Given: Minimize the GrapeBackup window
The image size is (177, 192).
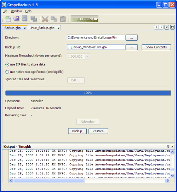Looking at the screenshot, I should tap(159, 5).
